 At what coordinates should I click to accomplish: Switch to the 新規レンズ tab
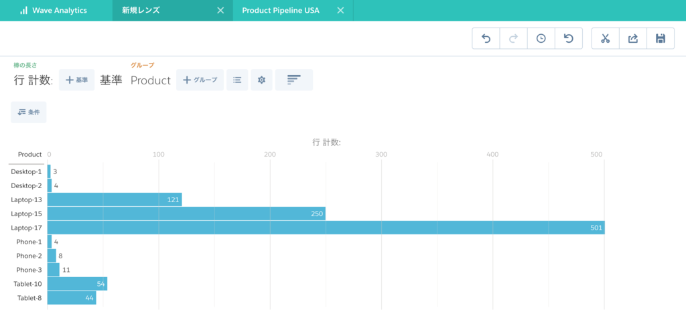point(172,11)
